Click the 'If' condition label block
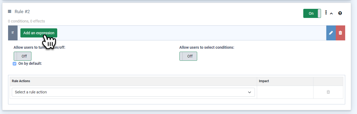This screenshot has height=114, width=357. [13, 33]
